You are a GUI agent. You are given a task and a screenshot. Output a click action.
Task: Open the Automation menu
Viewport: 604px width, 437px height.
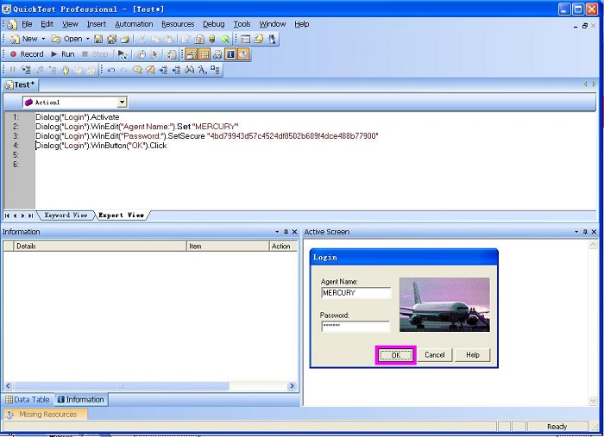(134, 24)
